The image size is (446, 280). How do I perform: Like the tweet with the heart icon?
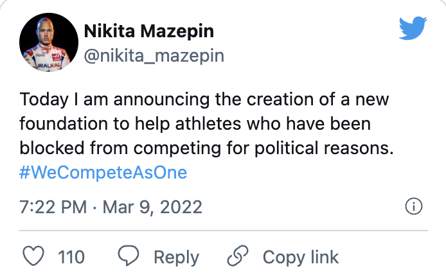coord(32,257)
